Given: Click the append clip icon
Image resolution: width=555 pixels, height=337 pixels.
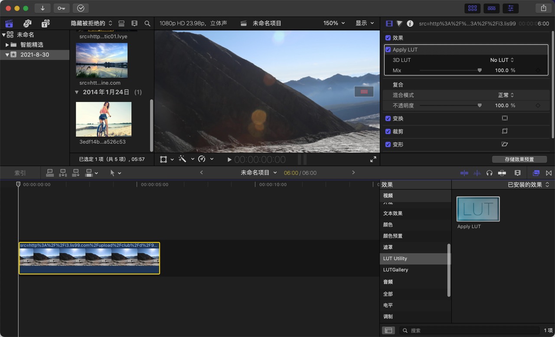Looking at the screenshot, I should point(76,173).
